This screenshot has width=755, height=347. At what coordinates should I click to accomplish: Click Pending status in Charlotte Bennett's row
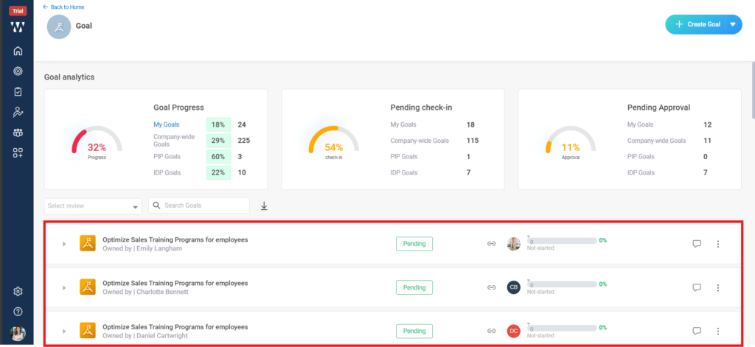coord(414,287)
